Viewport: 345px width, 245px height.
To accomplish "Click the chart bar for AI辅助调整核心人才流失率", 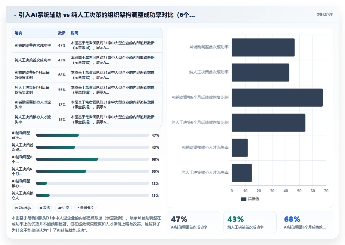I will coord(240,148).
